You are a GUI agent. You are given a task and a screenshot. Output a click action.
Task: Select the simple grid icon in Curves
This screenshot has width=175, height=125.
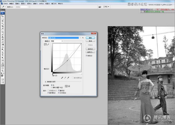click(x=66, y=86)
